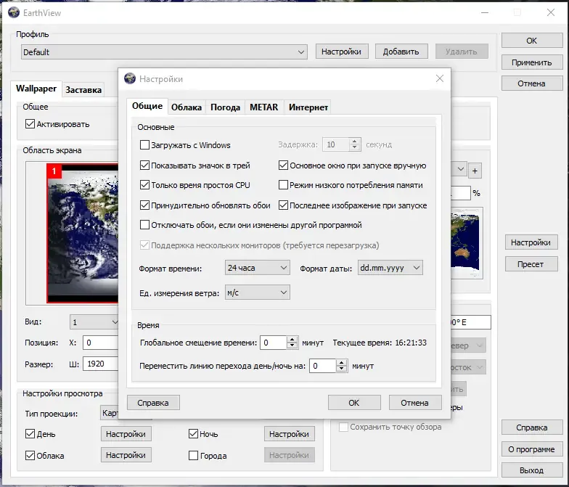This screenshot has width=569, height=487.
Task: Click the position X input field
Action: tap(100, 343)
